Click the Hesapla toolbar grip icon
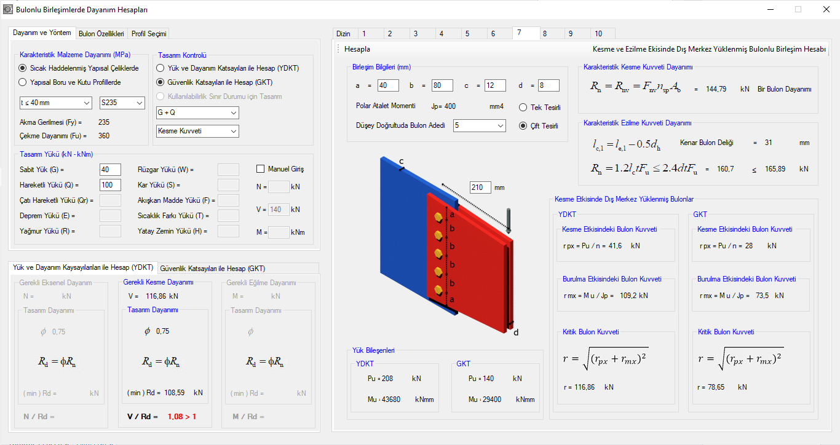 click(x=338, y=49)
